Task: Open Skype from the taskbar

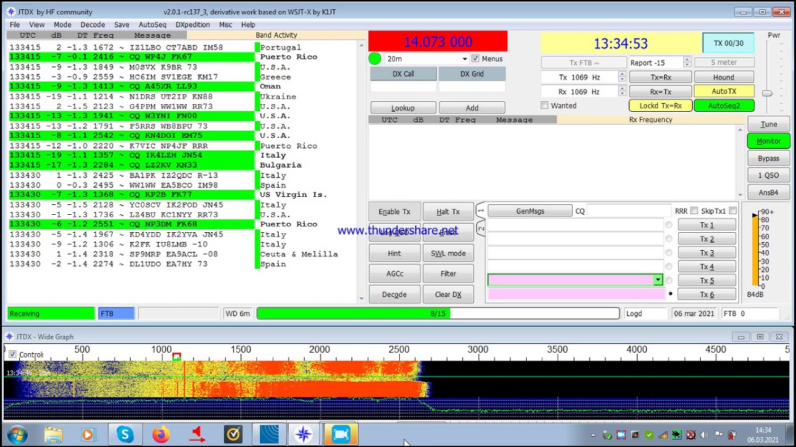Action: click(x=125, y=435)
